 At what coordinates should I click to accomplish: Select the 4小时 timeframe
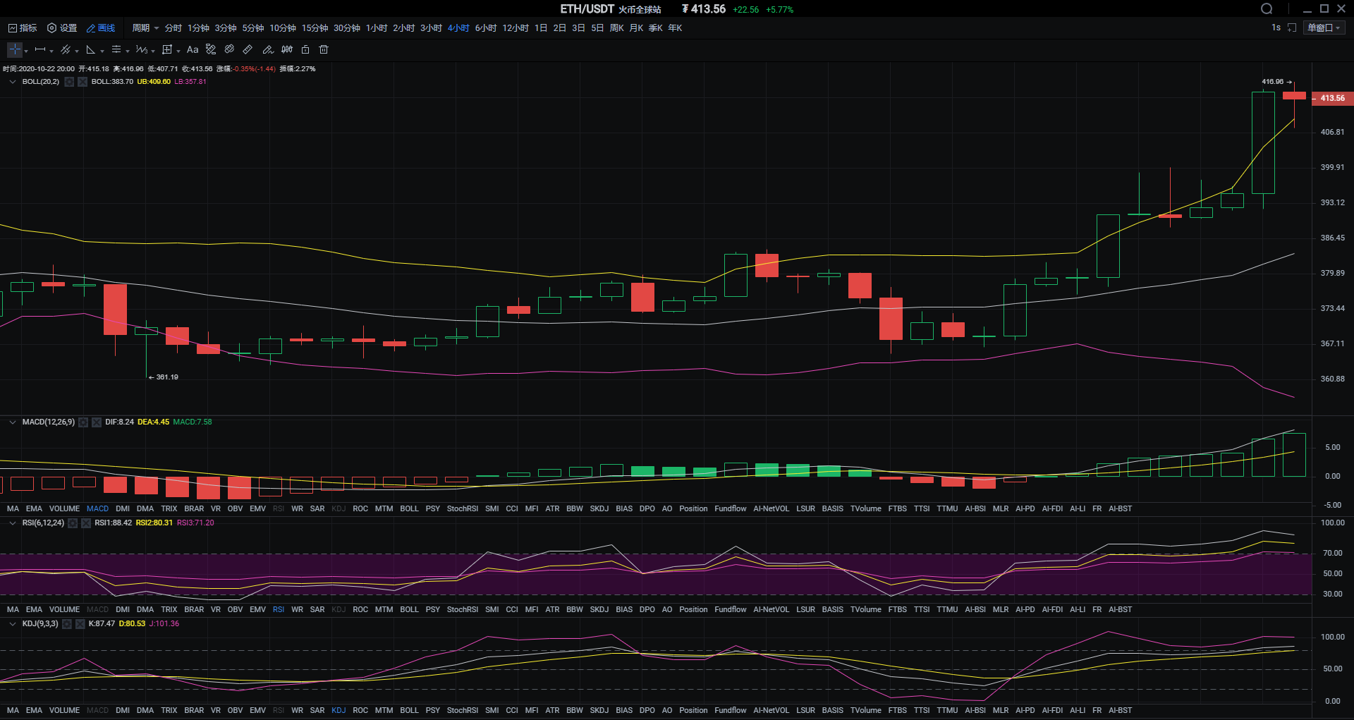coord(458,28)
